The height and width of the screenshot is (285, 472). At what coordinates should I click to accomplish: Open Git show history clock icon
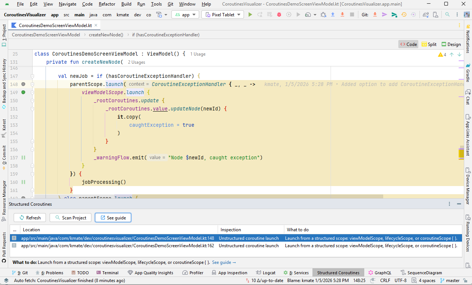(x=404, y=15)
